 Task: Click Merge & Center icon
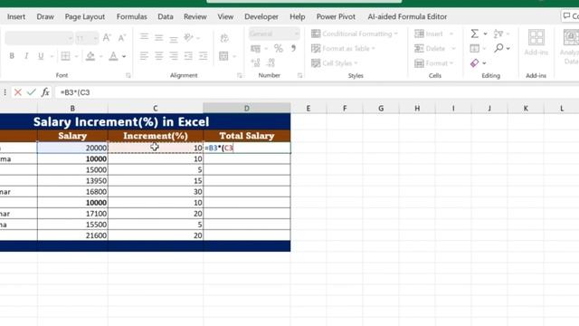click(223, 56)
